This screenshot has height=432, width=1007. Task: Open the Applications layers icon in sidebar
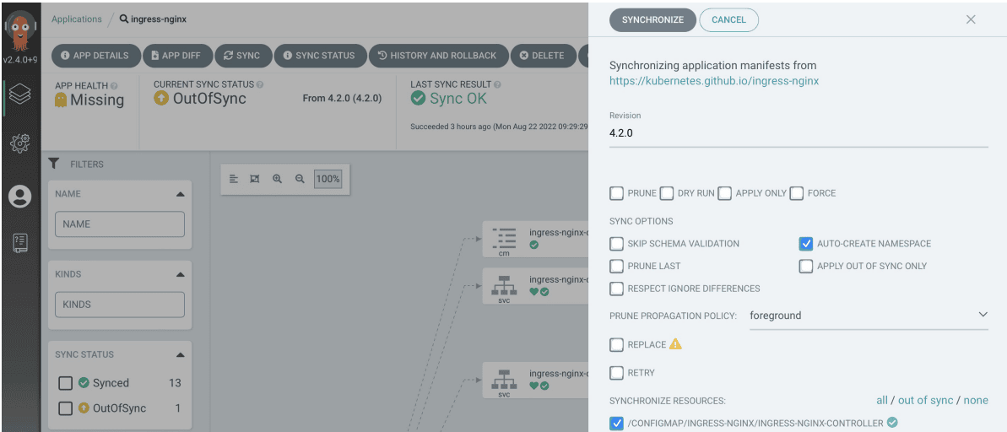pos(20,95)
